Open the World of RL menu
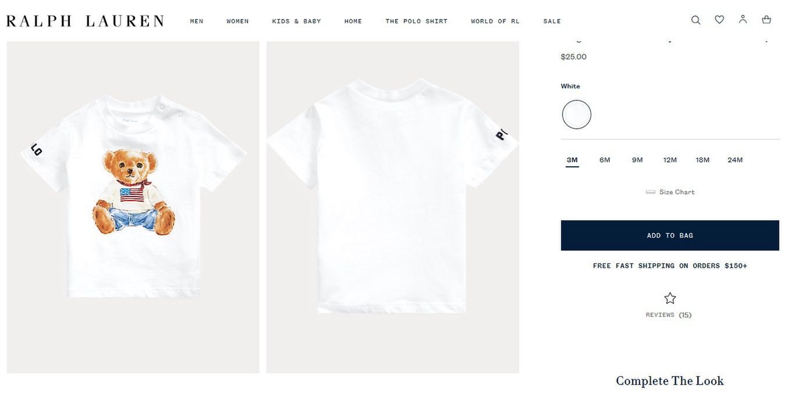The width and height of the screenshot is (788, 393). click(x=495, y=21)
